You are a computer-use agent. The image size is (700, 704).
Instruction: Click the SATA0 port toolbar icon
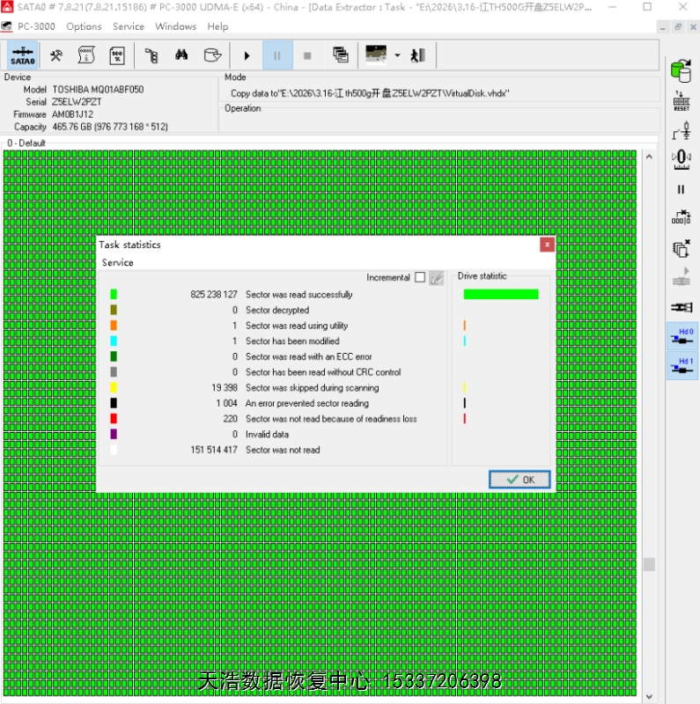pyautogui.click(x=23, y=55)
